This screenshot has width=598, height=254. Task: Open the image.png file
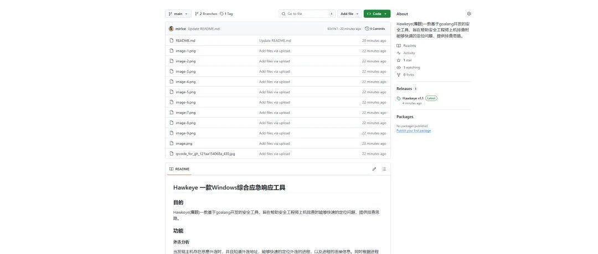click(x=184, y=144)
